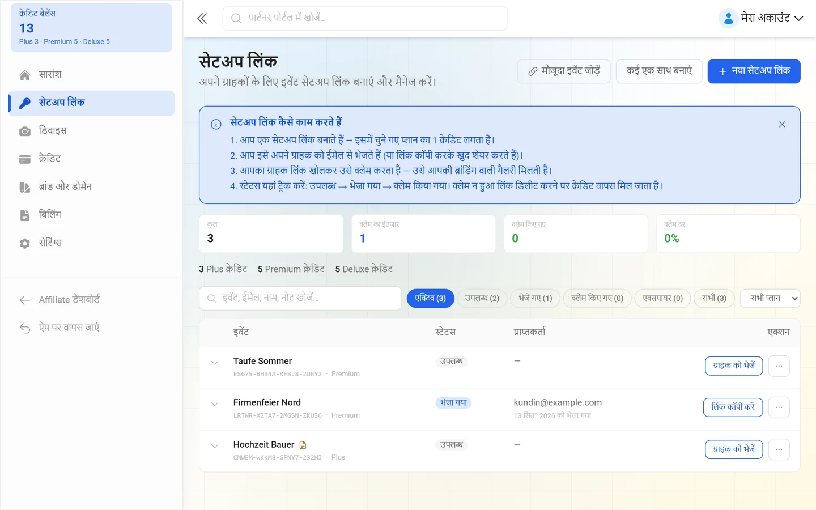Click the note icon next to Hochzeit Bauer

[303, 445]
